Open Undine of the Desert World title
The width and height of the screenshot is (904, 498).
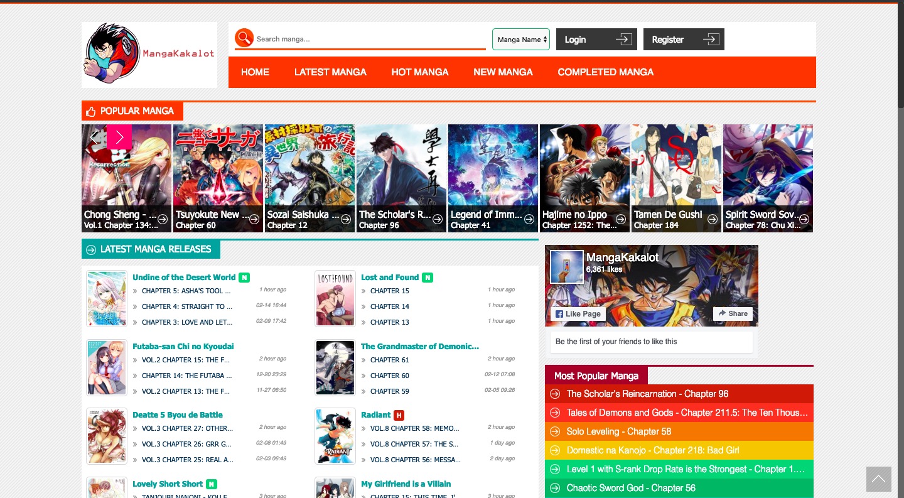click(184, 278)
